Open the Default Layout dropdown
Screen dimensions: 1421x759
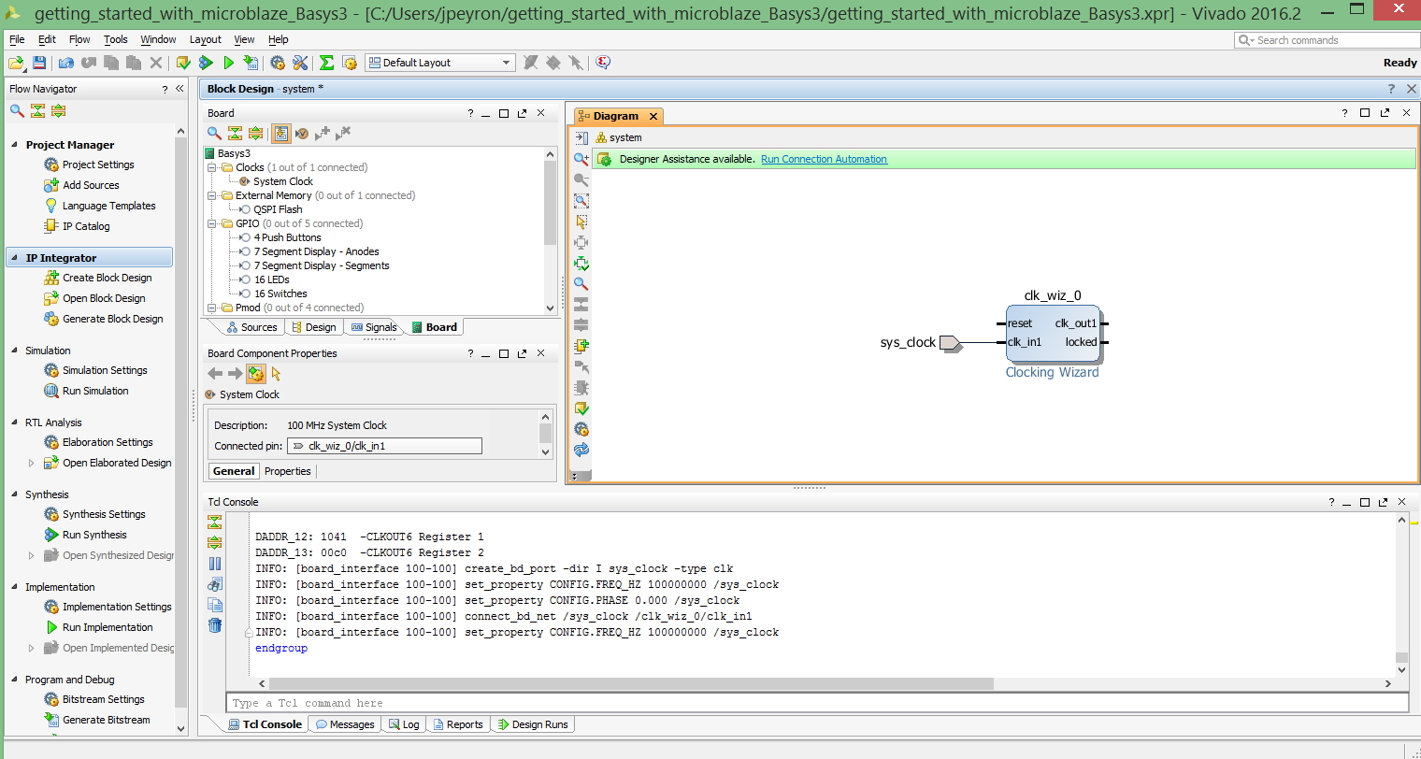[440, 63]
